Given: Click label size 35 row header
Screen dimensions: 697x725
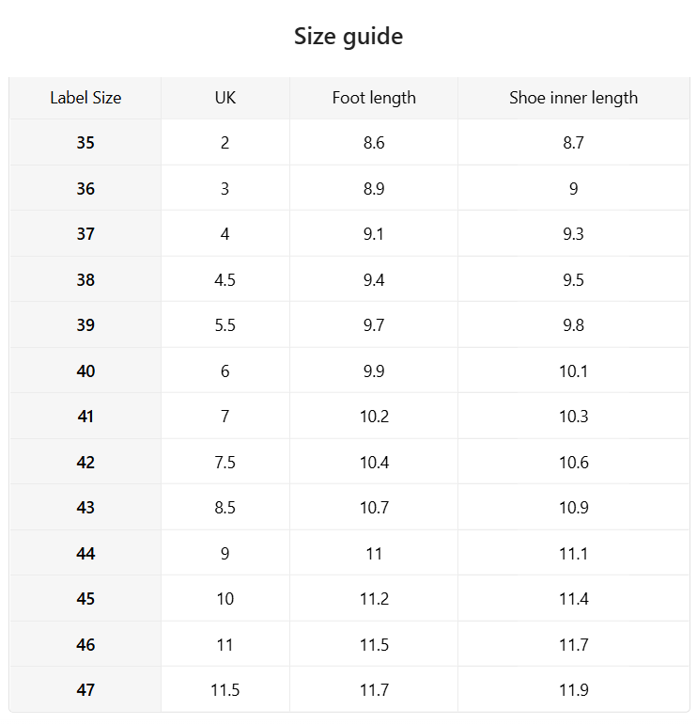Looking at the screenshot, I should pos(85,143).
